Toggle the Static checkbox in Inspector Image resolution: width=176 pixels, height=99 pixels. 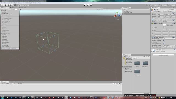point(170,9)
